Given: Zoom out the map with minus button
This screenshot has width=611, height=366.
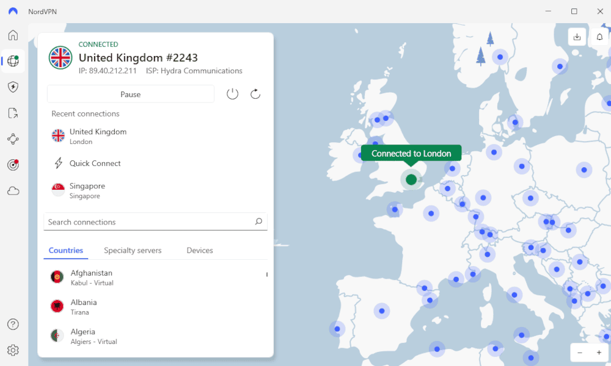Looking at the screenshot, I should (x=580, y=353).
